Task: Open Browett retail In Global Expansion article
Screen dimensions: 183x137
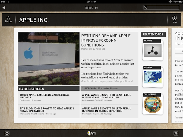Action: (109, 111)
